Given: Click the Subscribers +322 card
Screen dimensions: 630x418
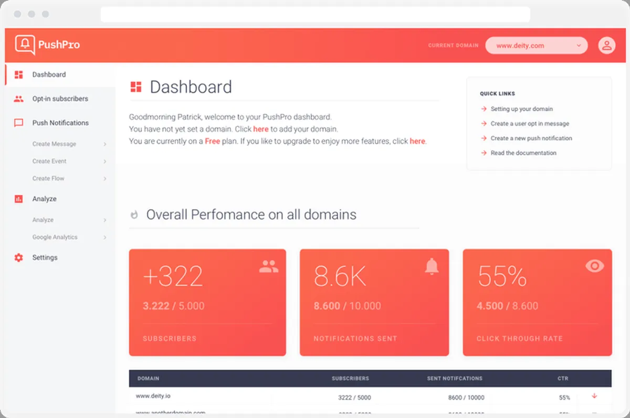Looking at the screenshot, I should (x=207, y=303).
